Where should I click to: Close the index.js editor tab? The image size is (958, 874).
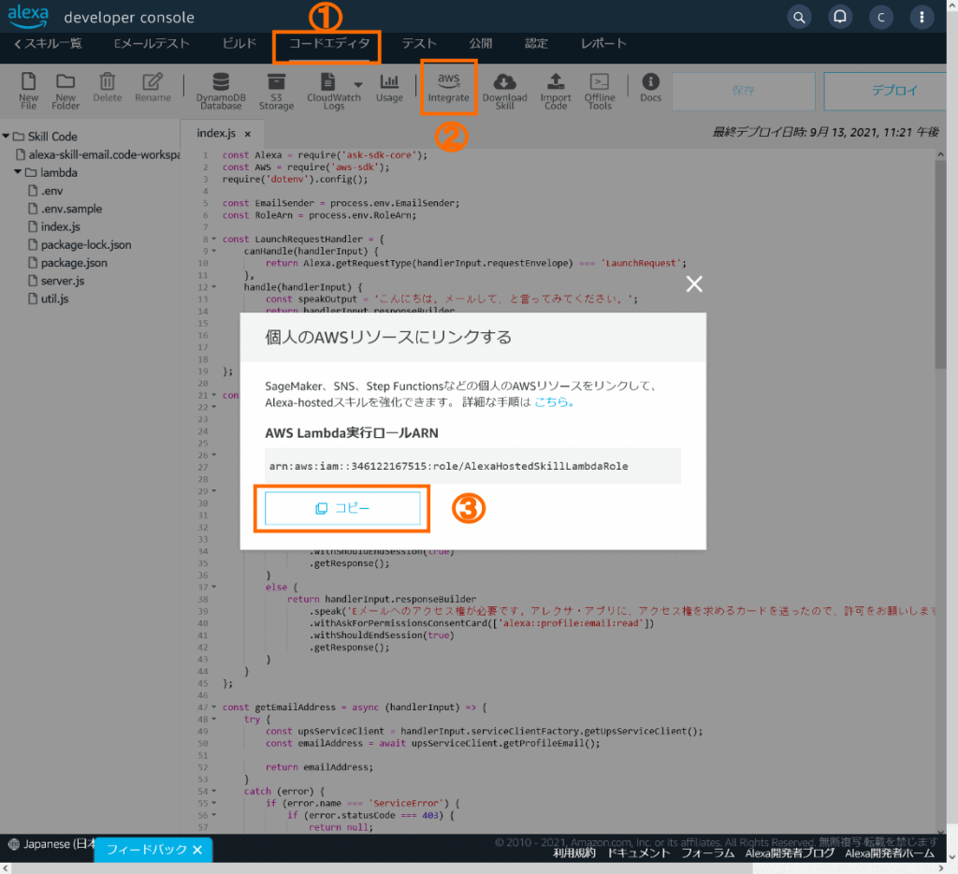[247, 134]
